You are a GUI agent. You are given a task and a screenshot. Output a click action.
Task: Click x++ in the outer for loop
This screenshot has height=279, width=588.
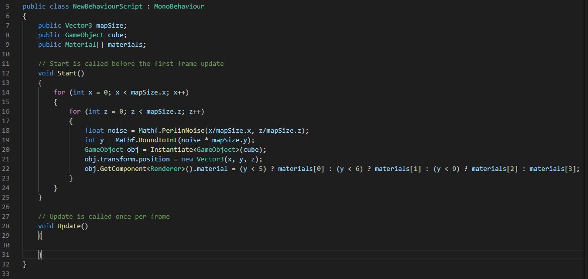point(181,92)
